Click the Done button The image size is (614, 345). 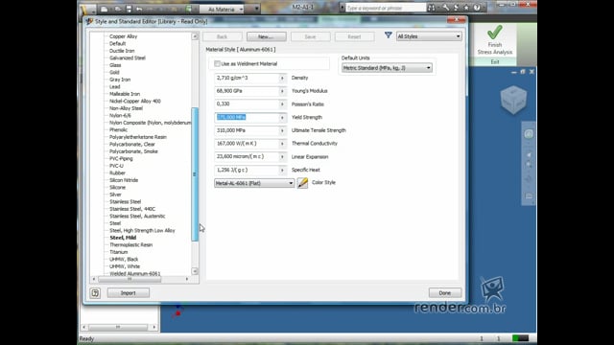(x=445, y=293)
